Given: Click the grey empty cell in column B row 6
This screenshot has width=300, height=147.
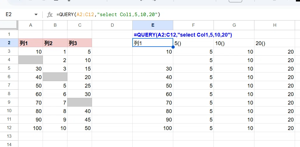Looking at the screenshot, I should 55,77.
